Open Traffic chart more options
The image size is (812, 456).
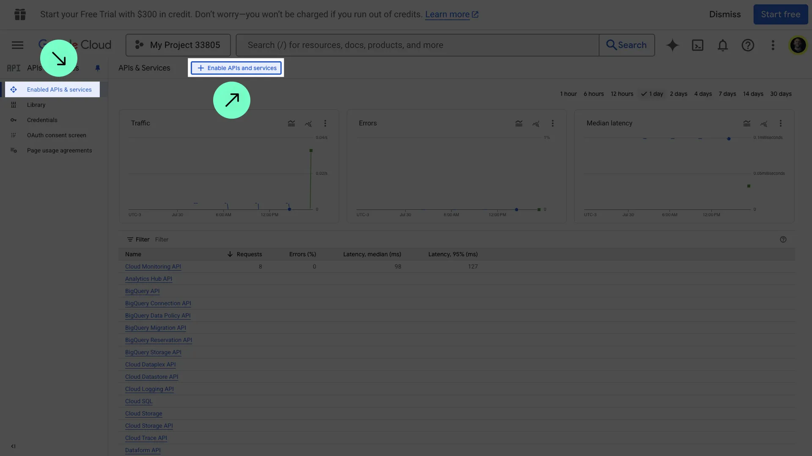point(325,123)
